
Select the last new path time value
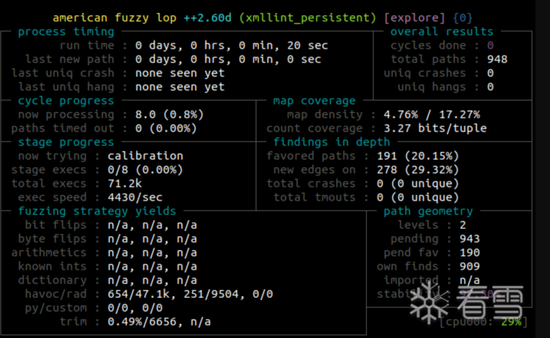tap(228, 59)
